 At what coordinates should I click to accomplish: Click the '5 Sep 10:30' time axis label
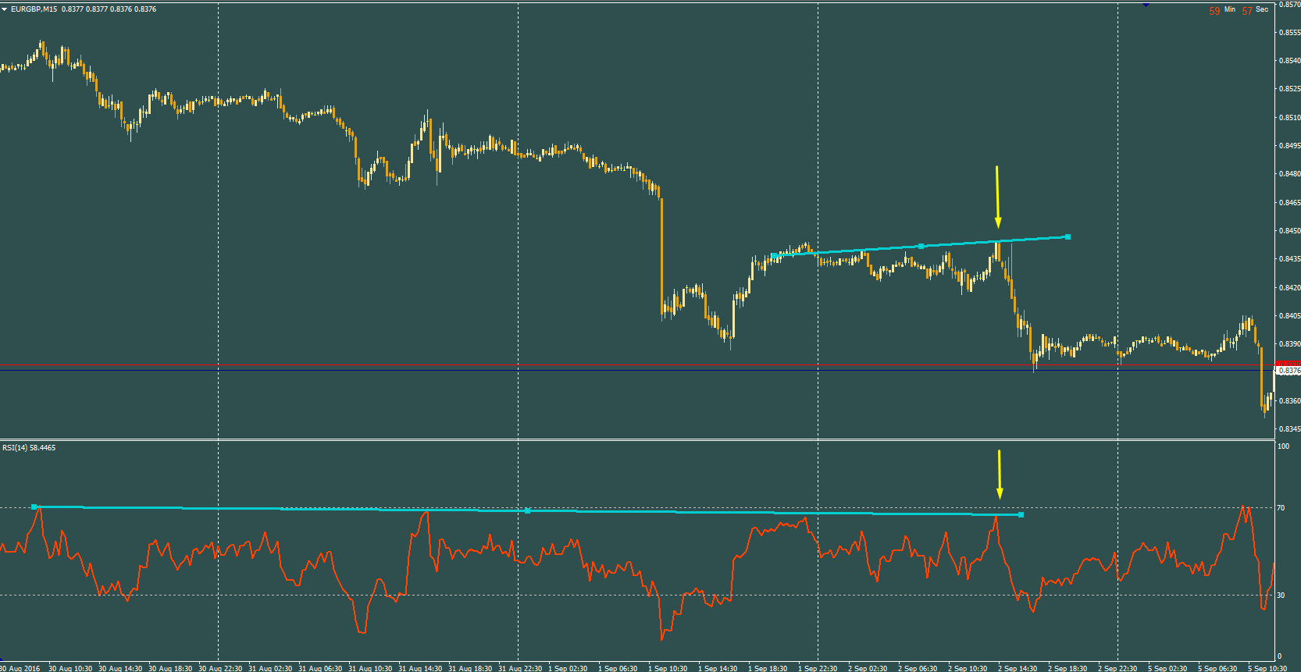[1267, 668]
